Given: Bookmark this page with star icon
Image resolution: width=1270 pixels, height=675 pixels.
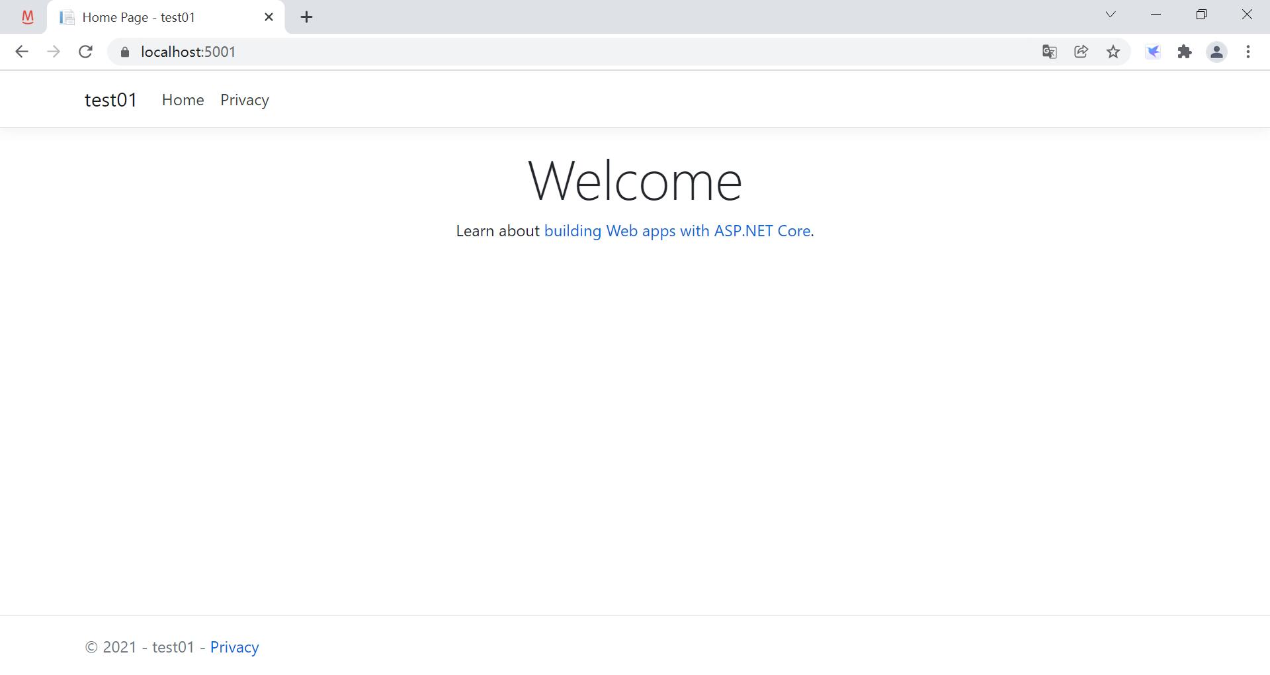Looking at the screenshot, I should [x=1113, y=52].
